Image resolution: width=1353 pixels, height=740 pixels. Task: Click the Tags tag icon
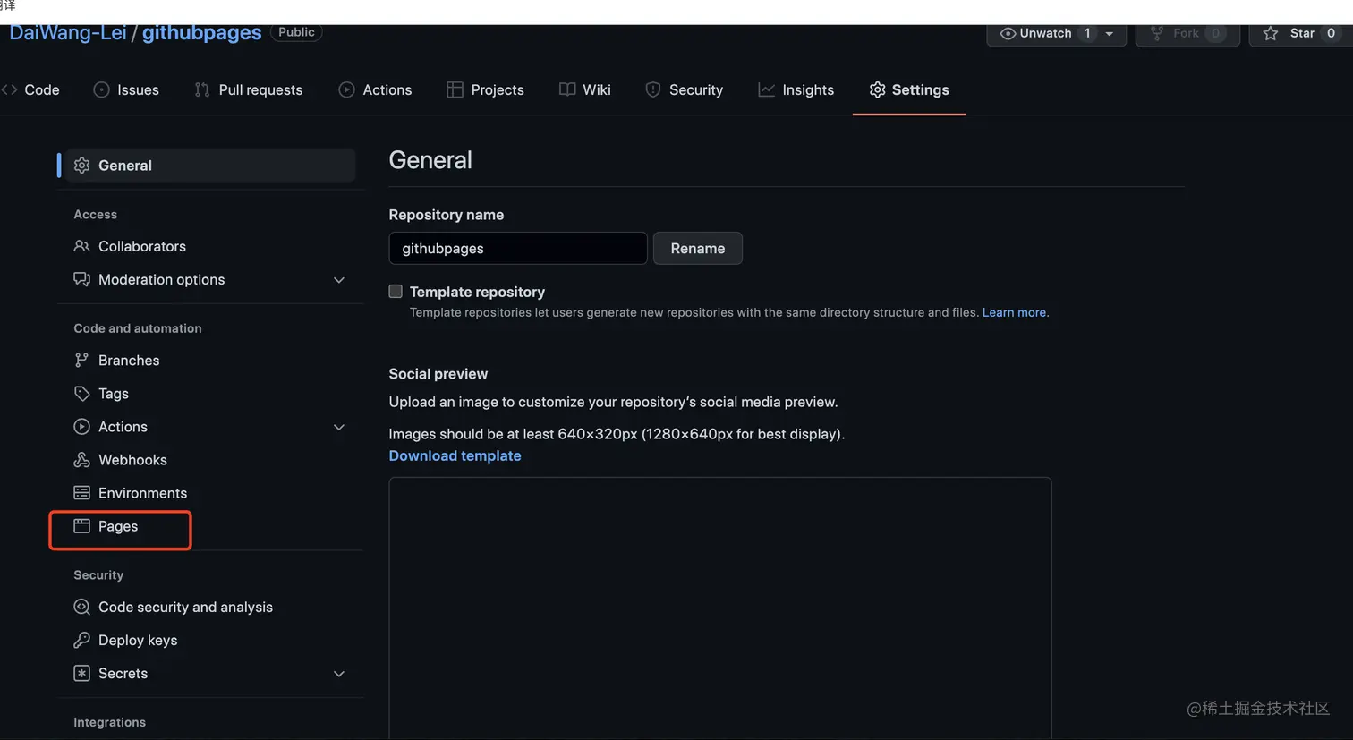[81, 394]
